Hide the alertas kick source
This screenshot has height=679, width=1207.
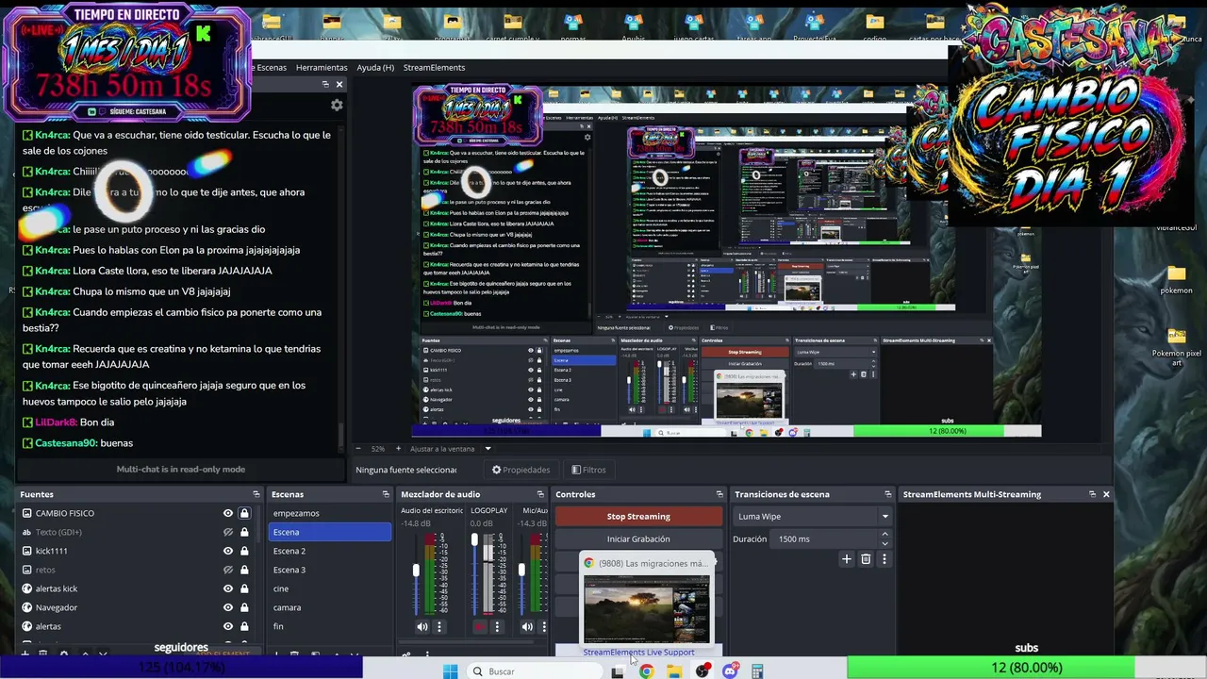[x=227, y=588]
